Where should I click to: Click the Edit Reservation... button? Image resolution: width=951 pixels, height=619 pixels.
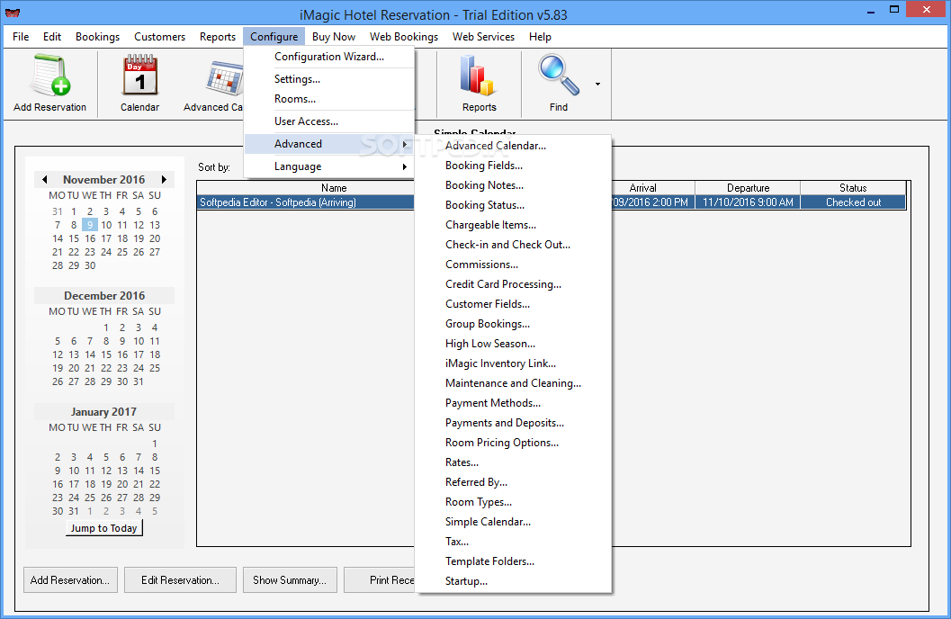coord(180,580)
